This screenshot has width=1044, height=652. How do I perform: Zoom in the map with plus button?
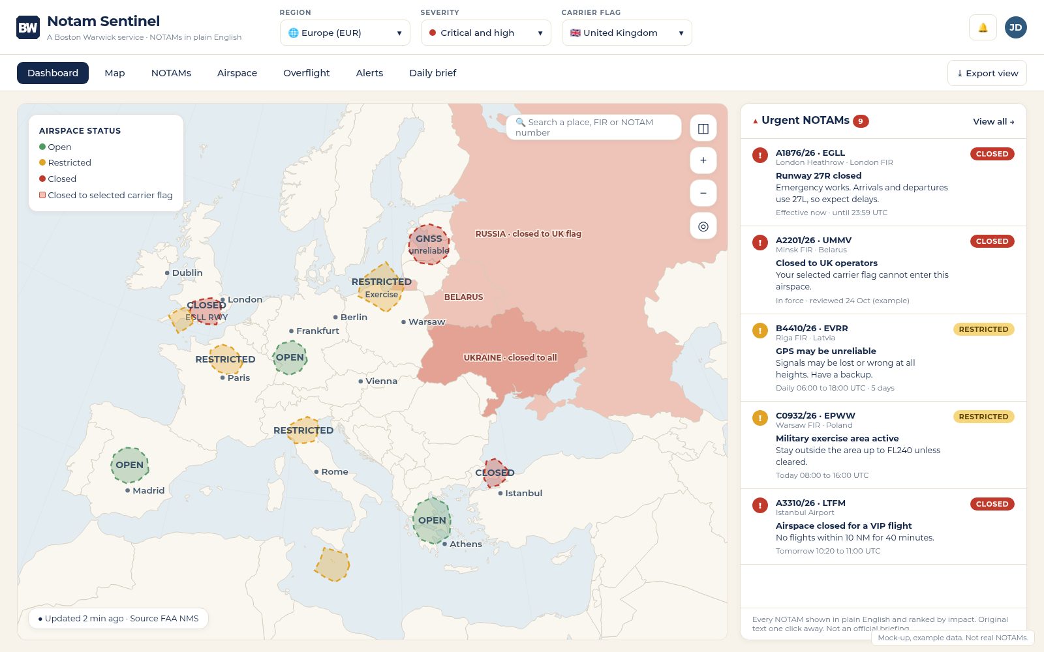pos(703,160)
